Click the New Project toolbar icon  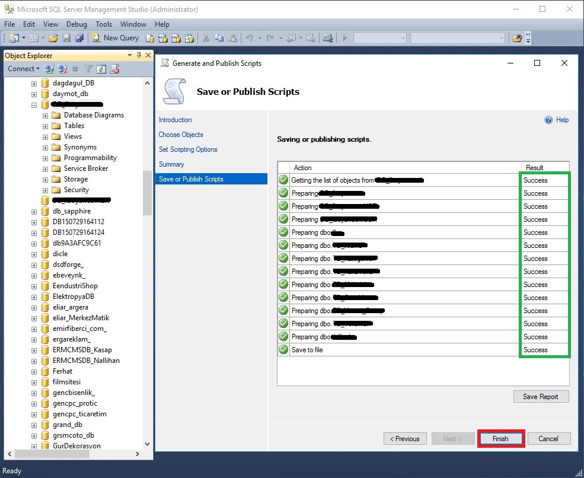pyautogui.click(x=14, y=37)
